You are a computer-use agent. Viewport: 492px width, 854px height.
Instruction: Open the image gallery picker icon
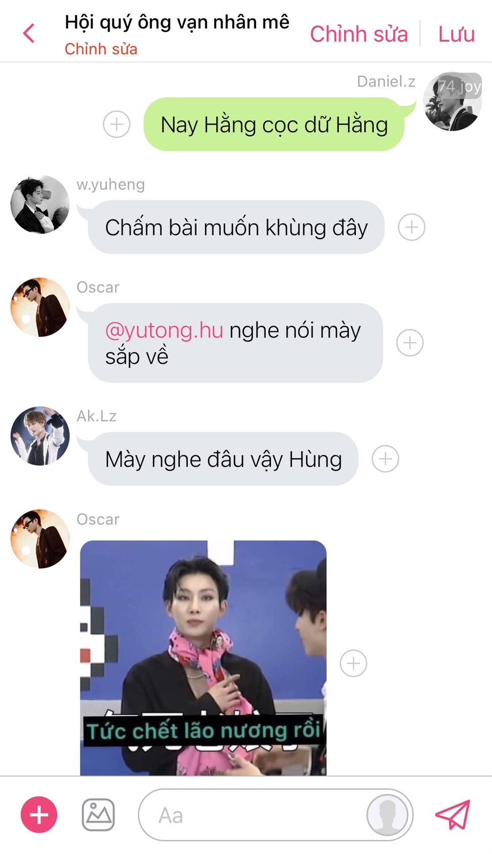coord(98,814)
